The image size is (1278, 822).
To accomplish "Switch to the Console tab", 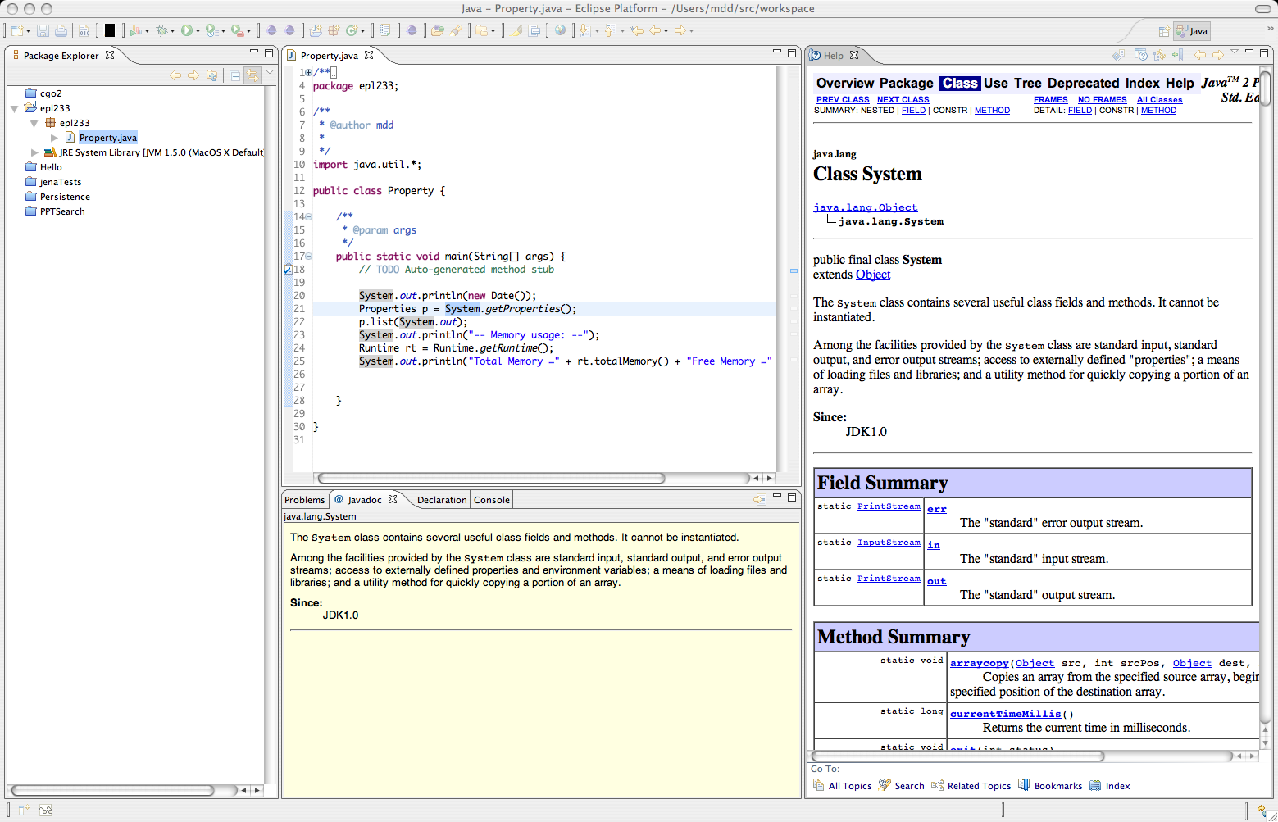I will pyautogui.click(x=492, y=500).
